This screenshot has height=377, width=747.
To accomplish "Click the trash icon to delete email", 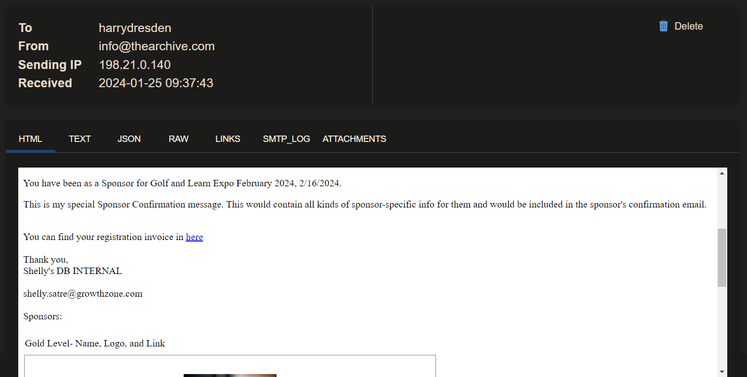I will tap(663, 26).
